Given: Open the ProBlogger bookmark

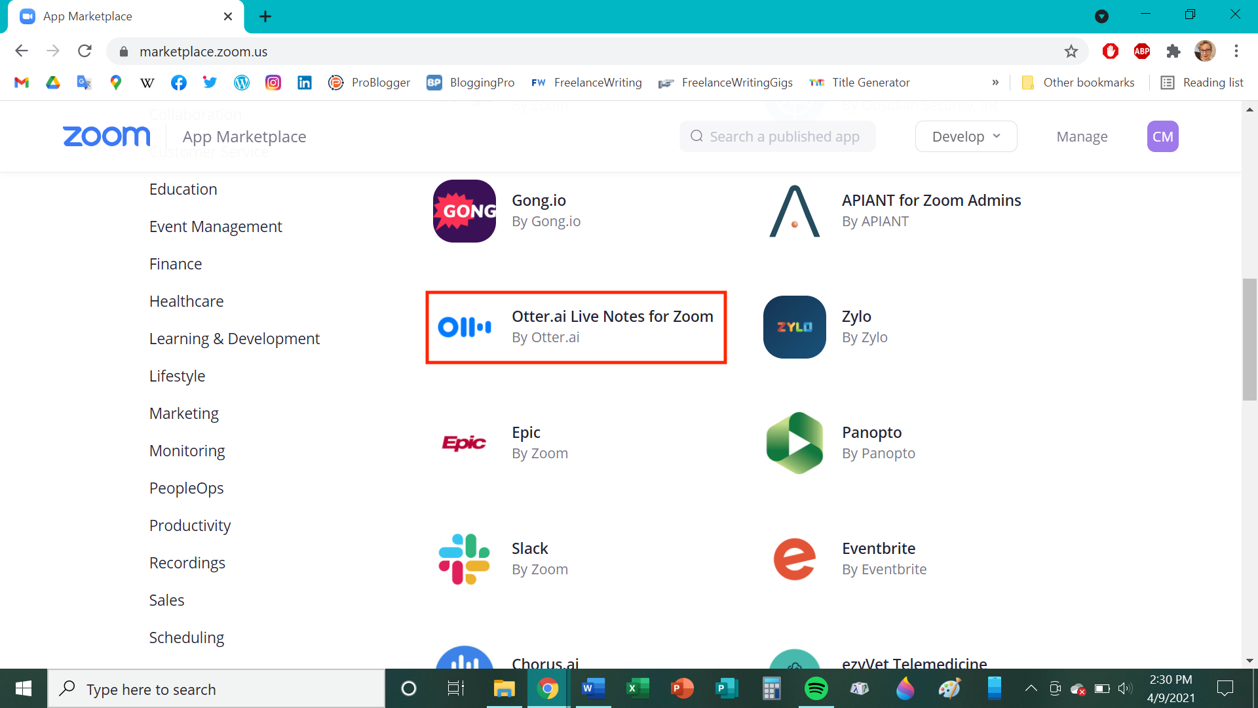Looking at the screenshot, I should pyautogui.click(x=370, y=83).
